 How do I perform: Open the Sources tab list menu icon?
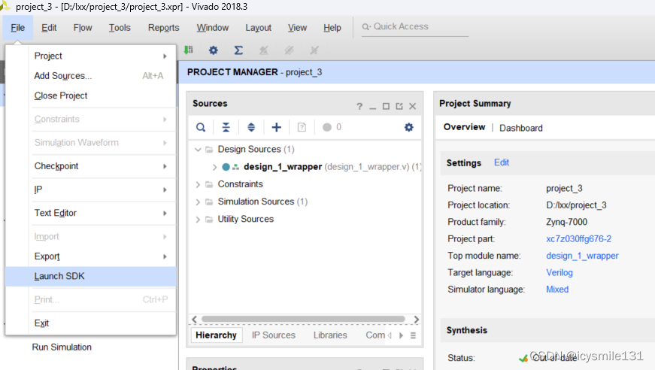(413, 335)
